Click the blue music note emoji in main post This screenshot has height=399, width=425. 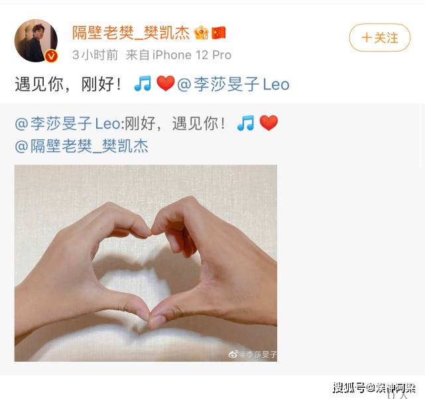tap(143, 84)
